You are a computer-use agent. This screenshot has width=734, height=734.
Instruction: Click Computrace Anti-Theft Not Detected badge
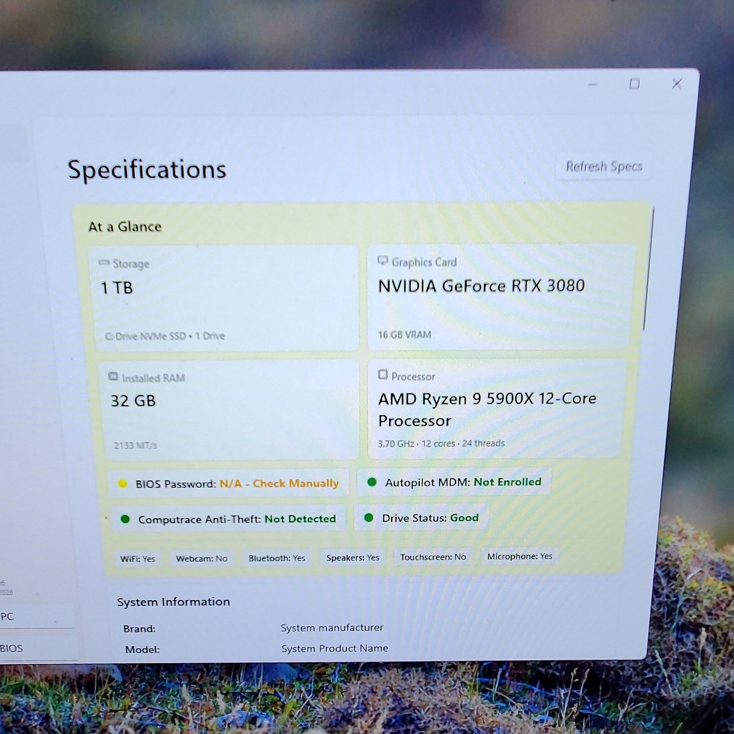point(228,519)
